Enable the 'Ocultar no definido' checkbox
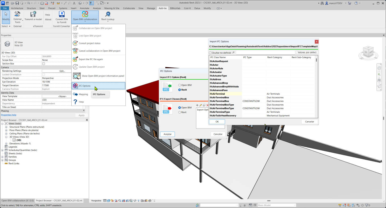Image resolution: width=386 pixels, height=208 pixels. pyautogui.click(x=210, y=53)
